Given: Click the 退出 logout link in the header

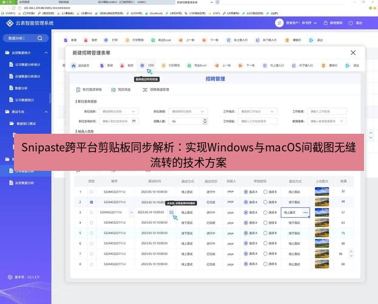Looking at the screenshot, I should [359, 23].
